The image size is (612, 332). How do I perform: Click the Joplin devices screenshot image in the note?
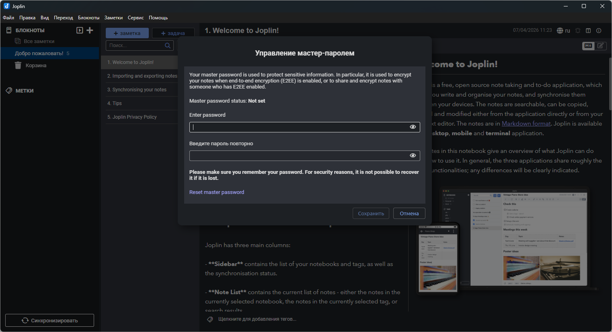pyautogui.click(x=507, y=241)
